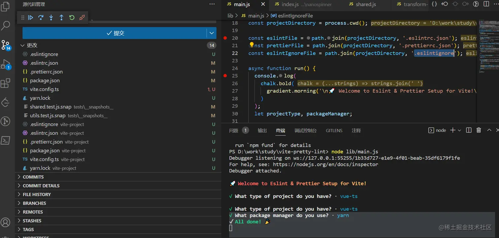This screenshot has width=499, height=238.
Task: Click the debug Continue button
Action: 31,18
